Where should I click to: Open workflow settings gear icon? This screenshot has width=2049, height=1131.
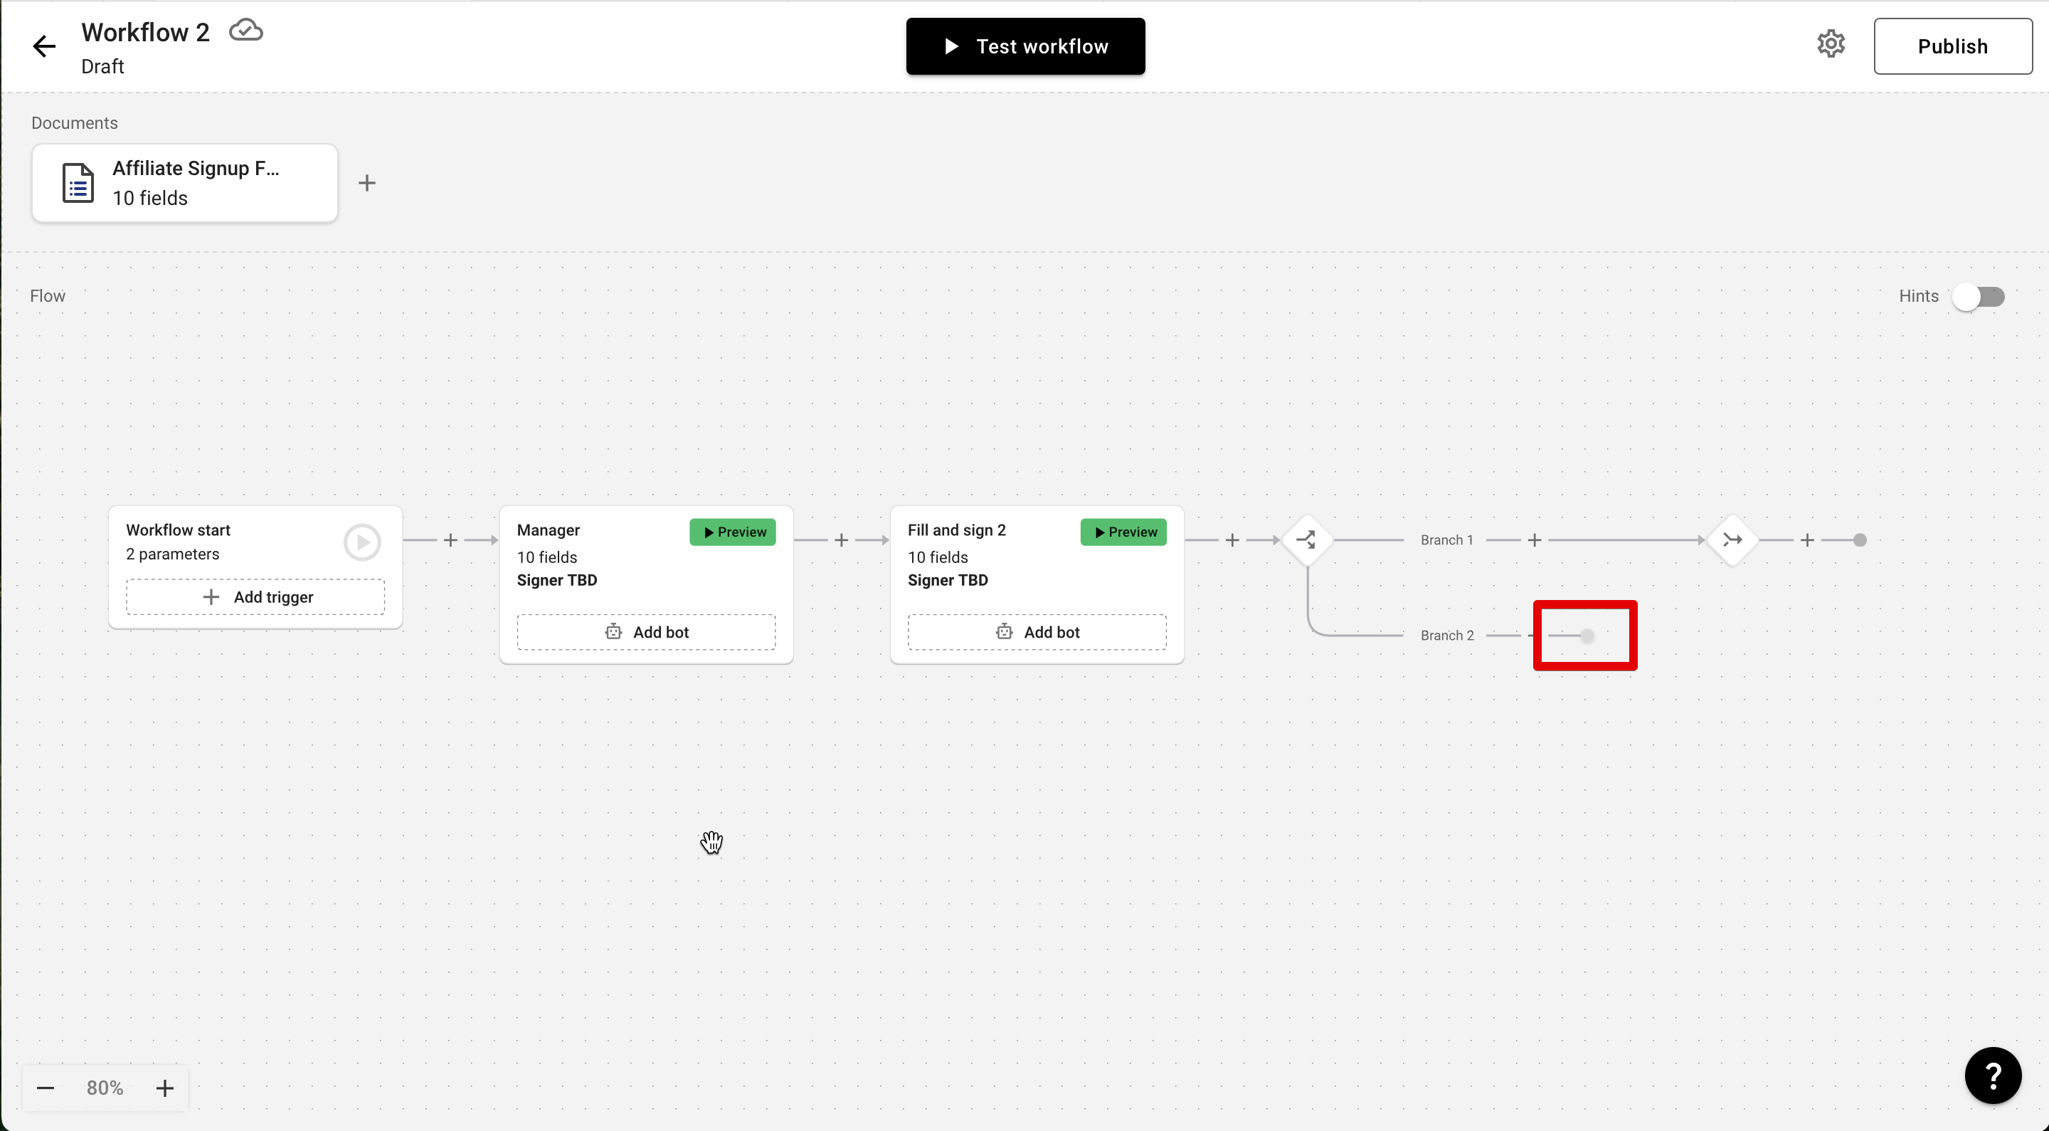pyautogui.click(x=1831, y=45)
